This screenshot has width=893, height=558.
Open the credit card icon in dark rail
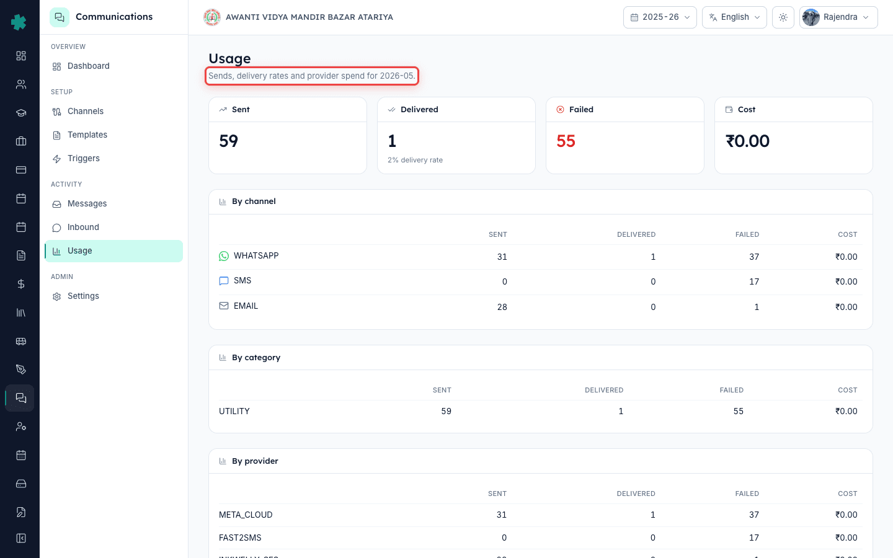21,170
